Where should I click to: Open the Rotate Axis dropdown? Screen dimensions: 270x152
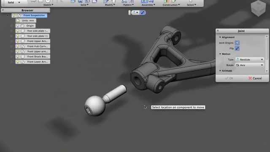[x=250, y=65]
